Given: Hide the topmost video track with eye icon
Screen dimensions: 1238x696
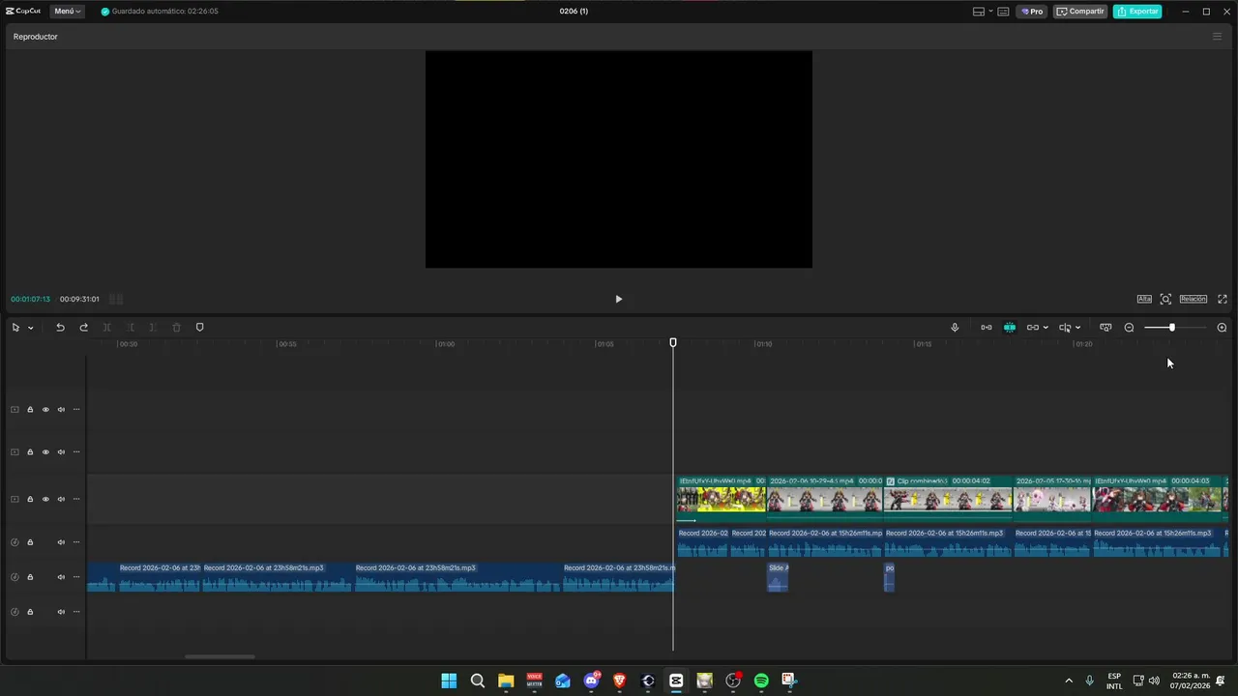Looking at the screenshot, I should [x=45, y=410].
